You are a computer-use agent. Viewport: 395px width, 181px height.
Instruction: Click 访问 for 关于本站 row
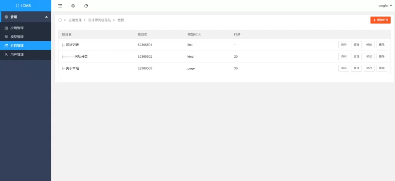click(x=344, y=68)
